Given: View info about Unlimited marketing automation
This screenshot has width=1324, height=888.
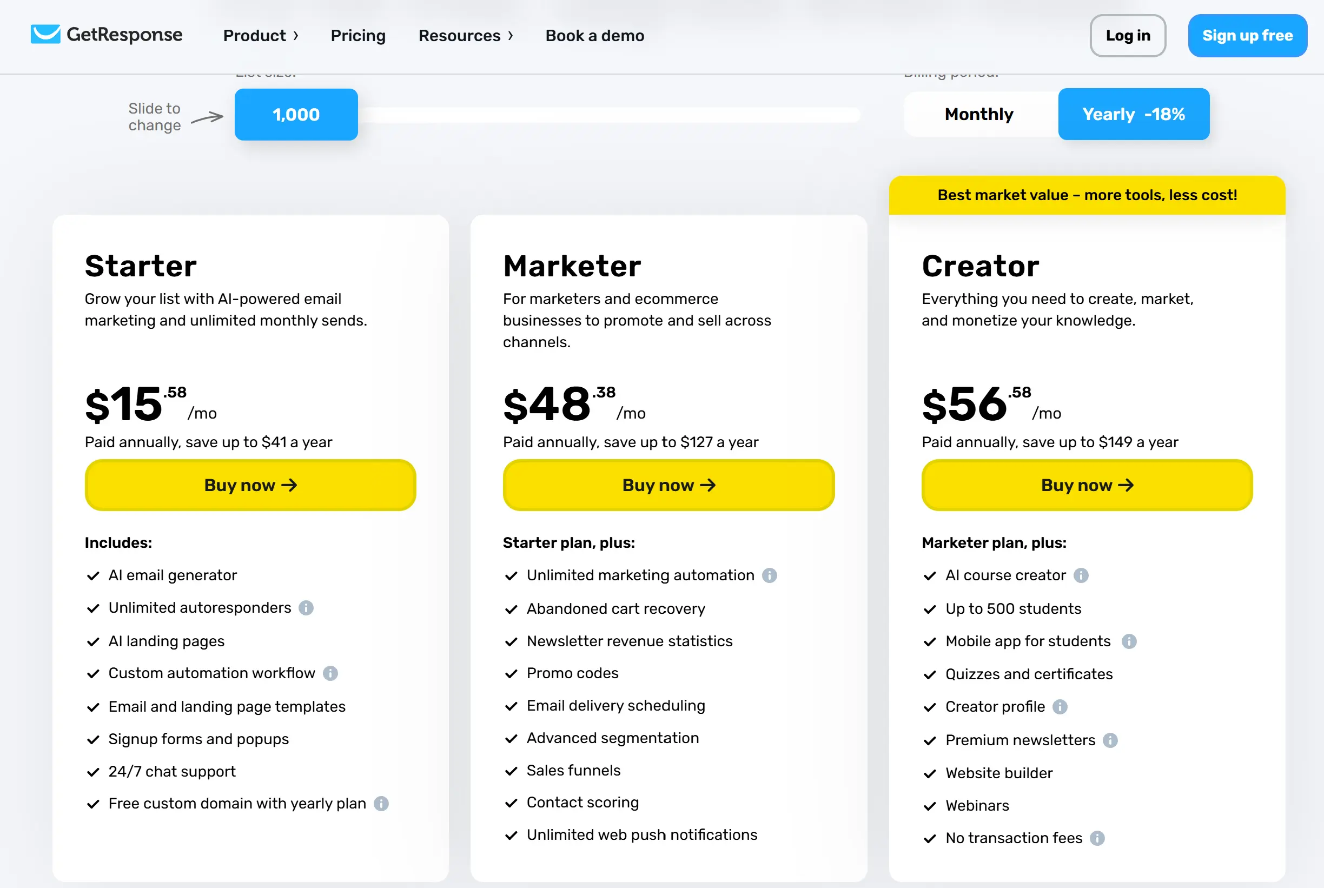Looking at the screenshot, I should 769,575.
